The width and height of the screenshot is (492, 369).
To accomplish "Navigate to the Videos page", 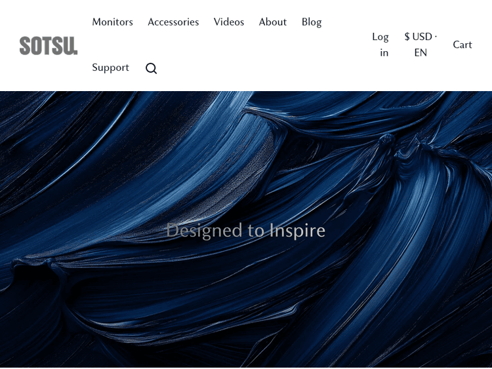I will [x=228, y=22].
